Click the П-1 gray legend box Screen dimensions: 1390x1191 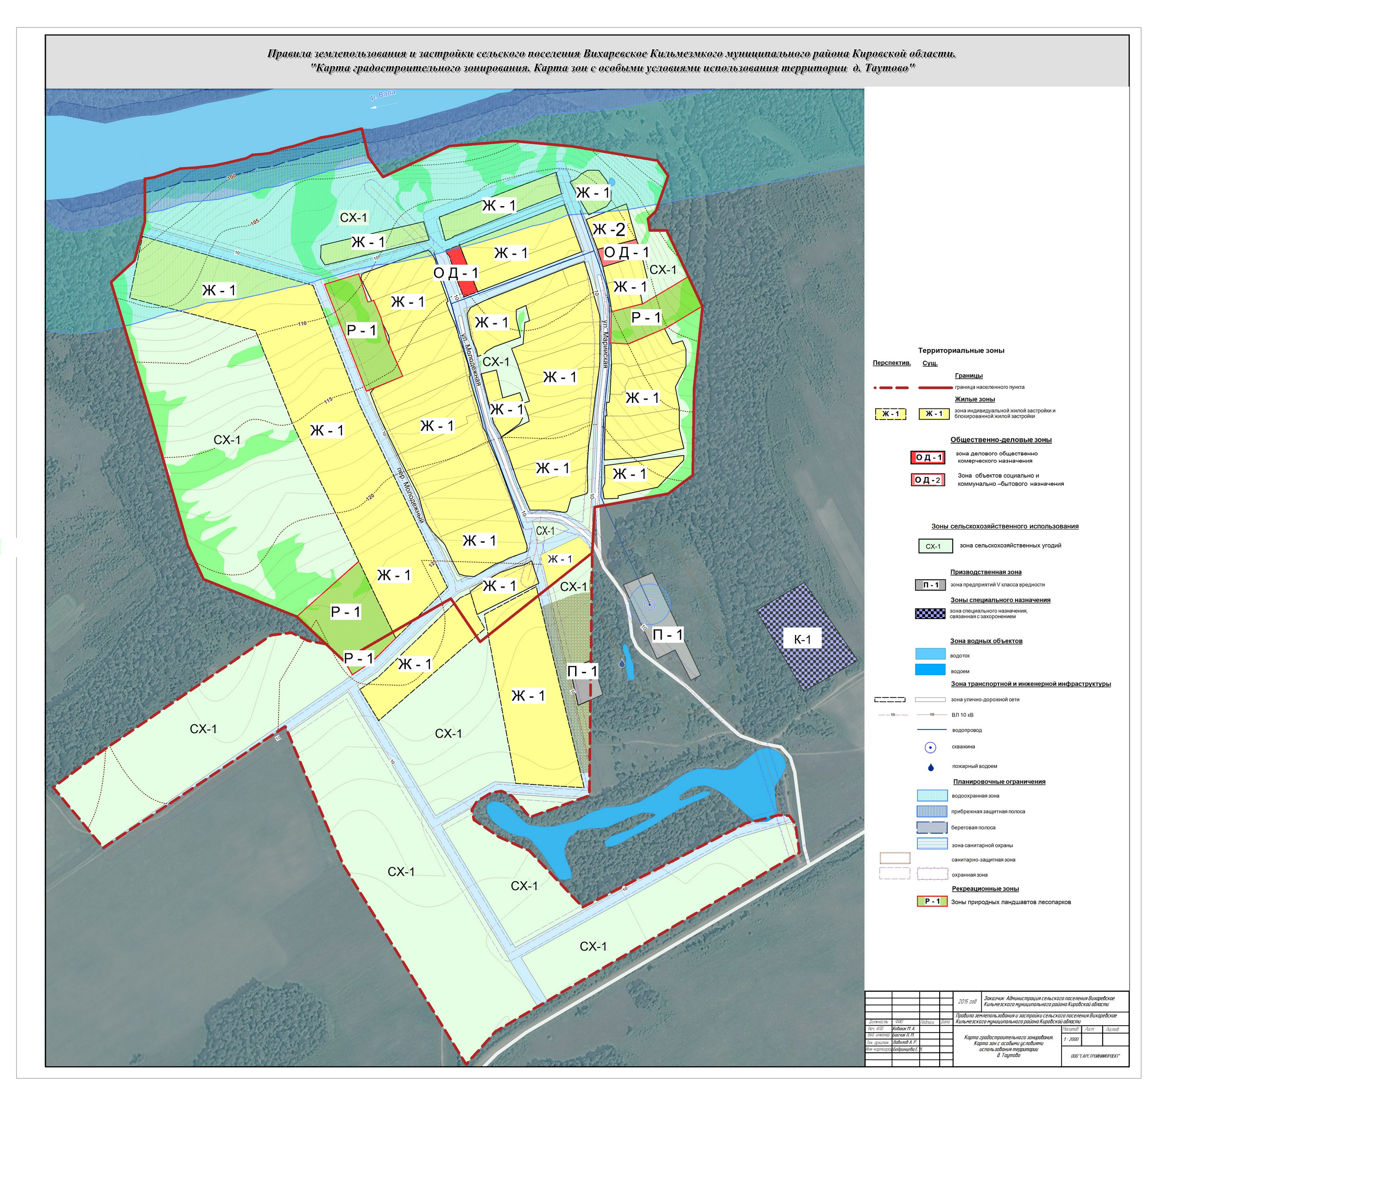pyautogui.click(x=930, y=585)
